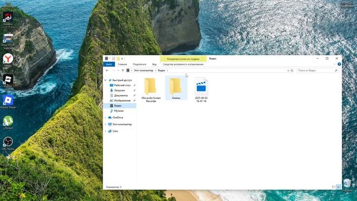Expand chevron after Видео in address bar

(167, 70)
